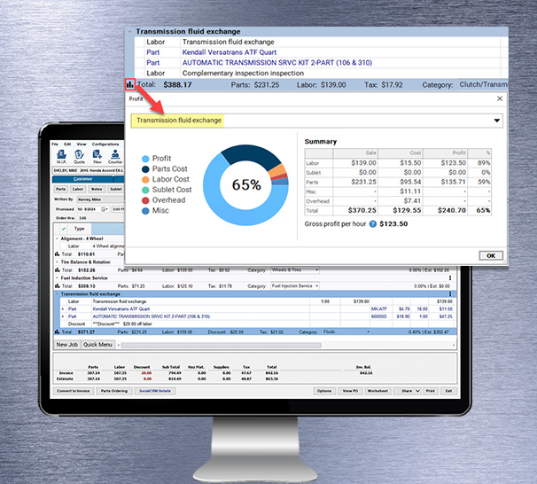The height and width of the screenshot is (484, 537).
Task: Open the Configurations menu
Action: tap(105, 144)
